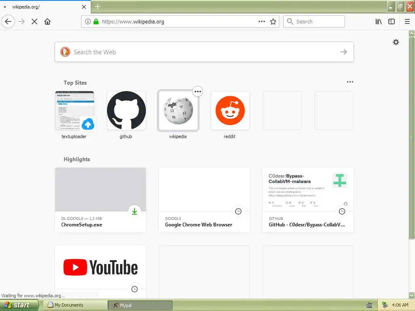Select the wikipedia.org/ browser tab
Viewport: 415px width, 311px height.
pyautogui.click(x=45, y=6)
